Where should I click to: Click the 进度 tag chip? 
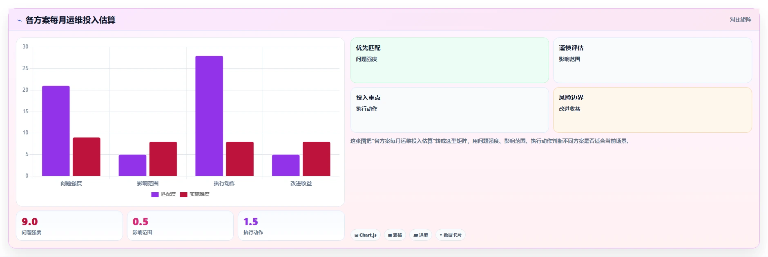pyautogui.click(x=421, y=235)
